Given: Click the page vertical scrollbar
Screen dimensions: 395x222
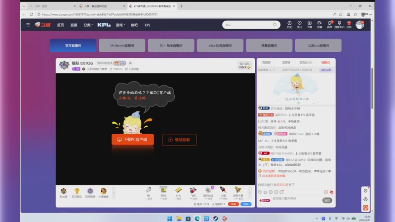Looking at the screenshot, I should 372,88.
